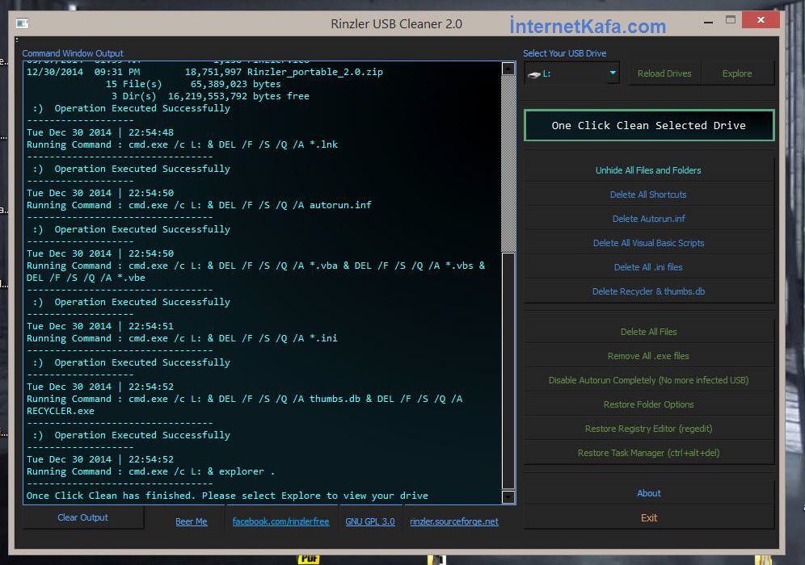Image resolution: width=805 pixels, height=565 pixels.
Task: Open the rinzler.sourceforge.net link
Action: coord(454,521)
